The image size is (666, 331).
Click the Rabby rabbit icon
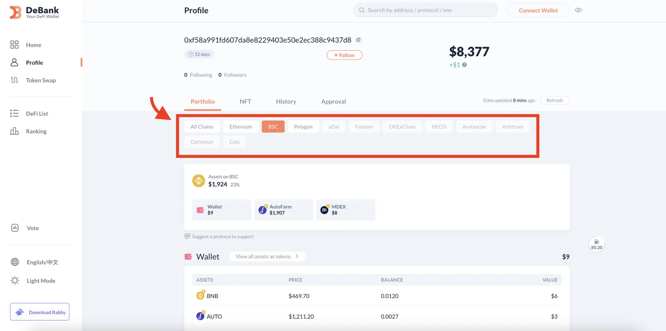(20, 312)
